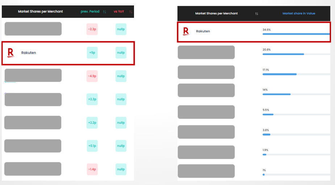This screenshot has height=185, width=335.
Task: Click the -2.3p change badge
Action: pos(92,29)
